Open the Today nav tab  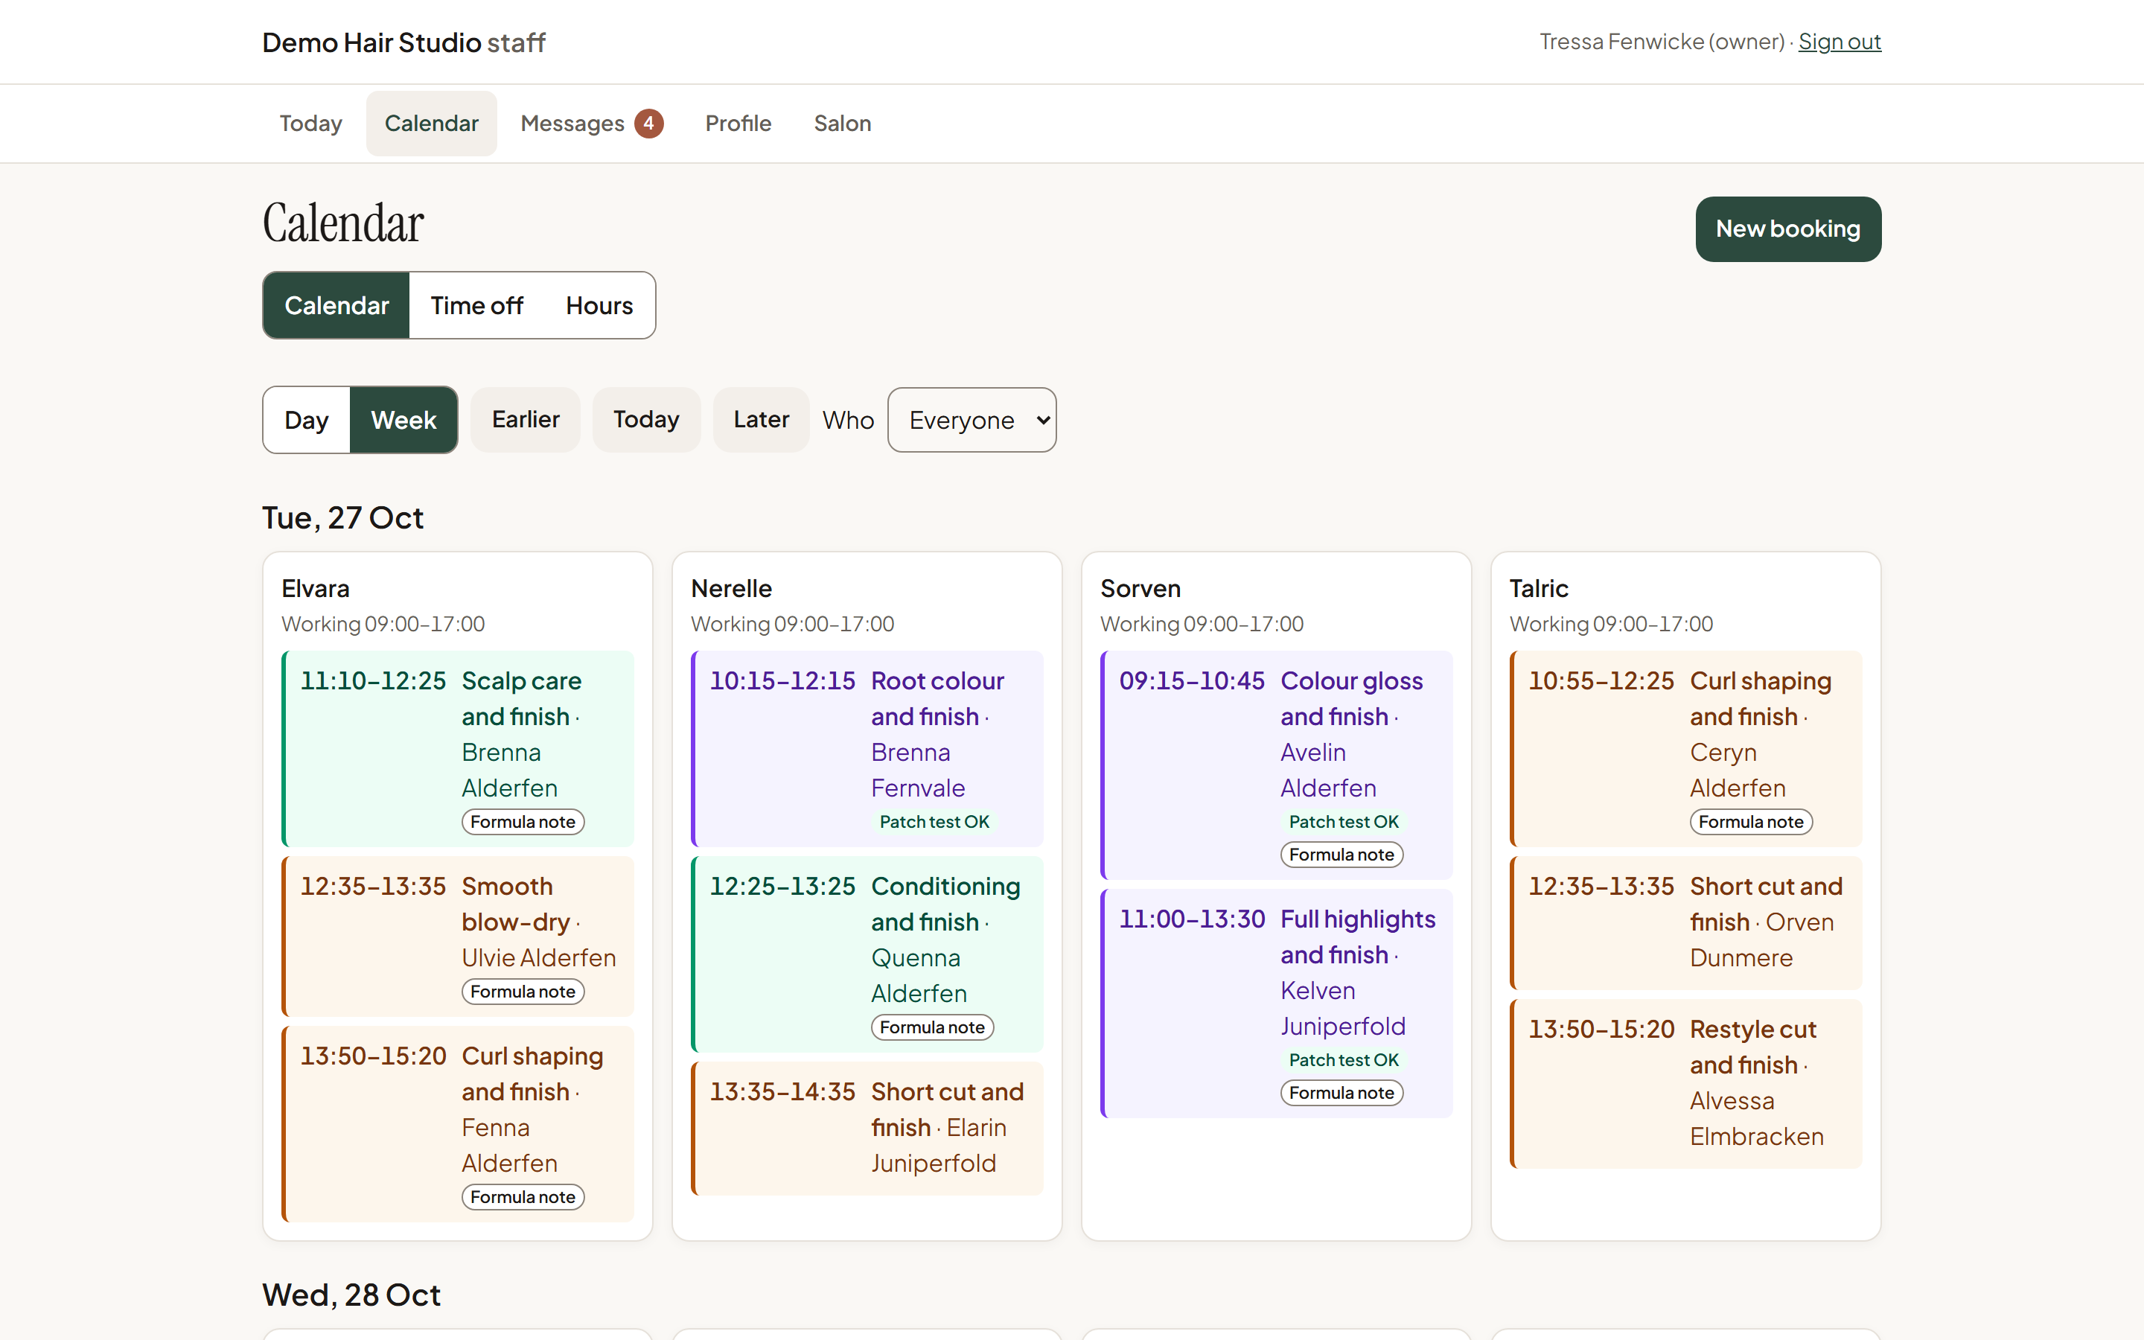311,123
